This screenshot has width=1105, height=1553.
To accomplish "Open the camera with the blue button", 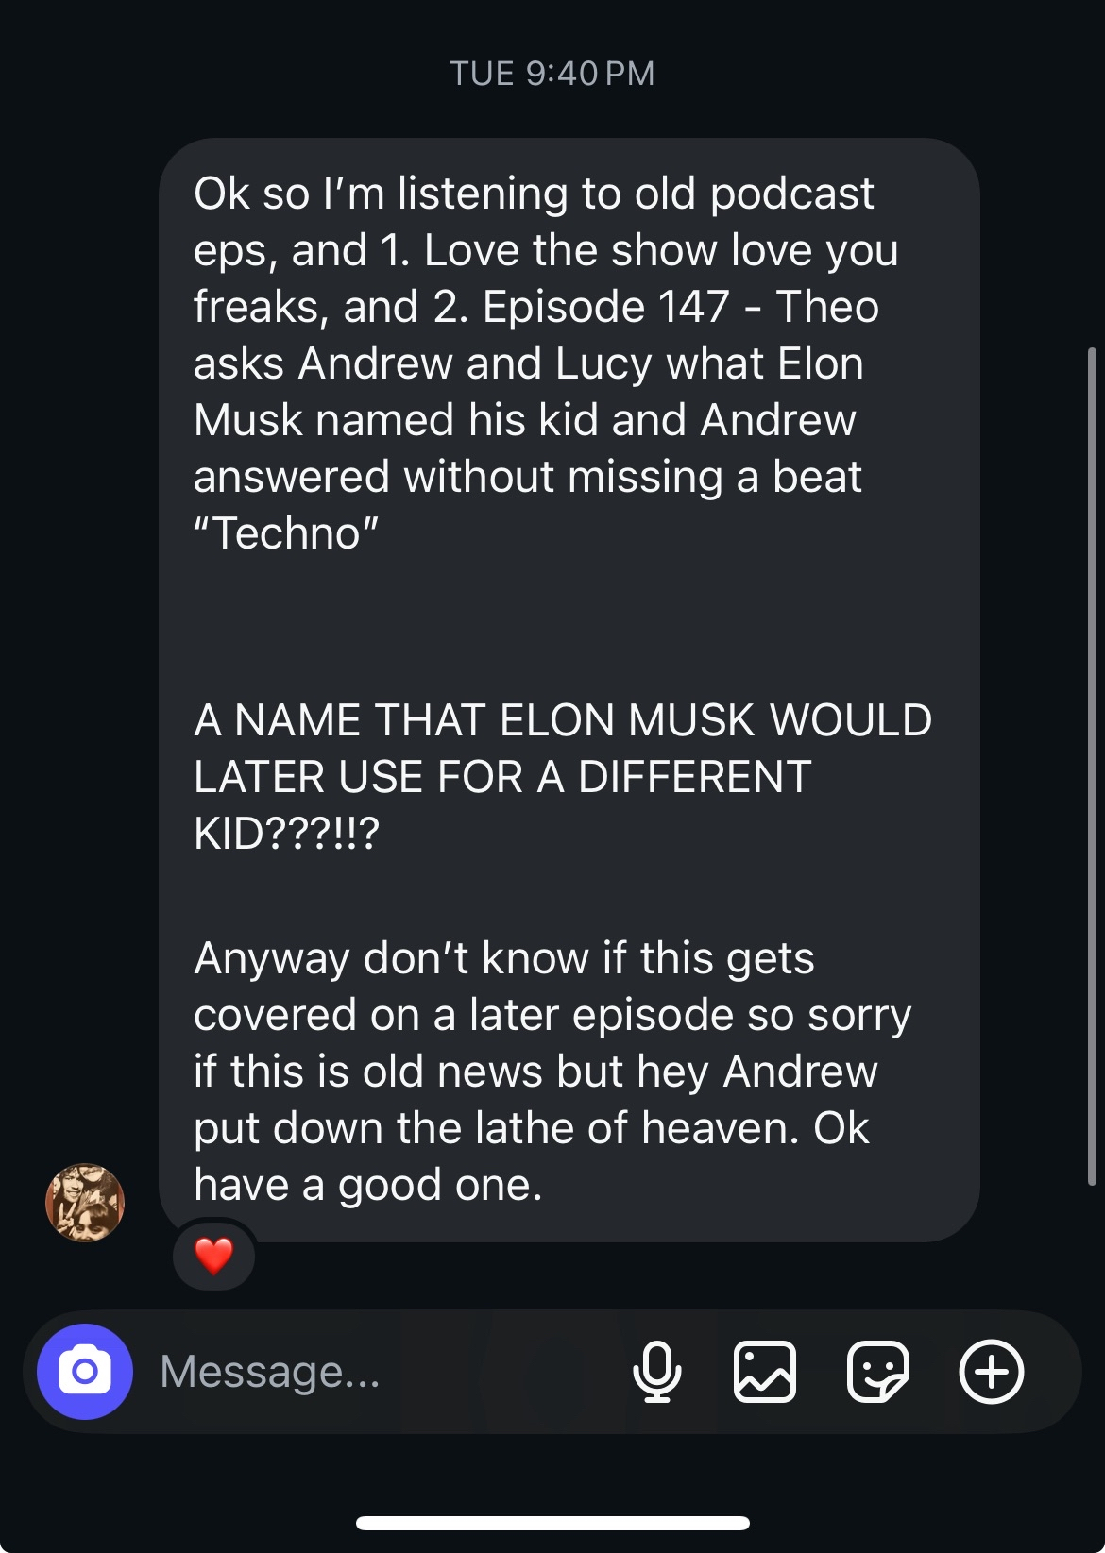I will (85, 1372).
